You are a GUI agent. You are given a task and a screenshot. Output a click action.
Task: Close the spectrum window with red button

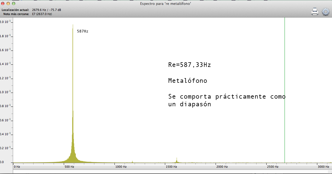[3, 4]
